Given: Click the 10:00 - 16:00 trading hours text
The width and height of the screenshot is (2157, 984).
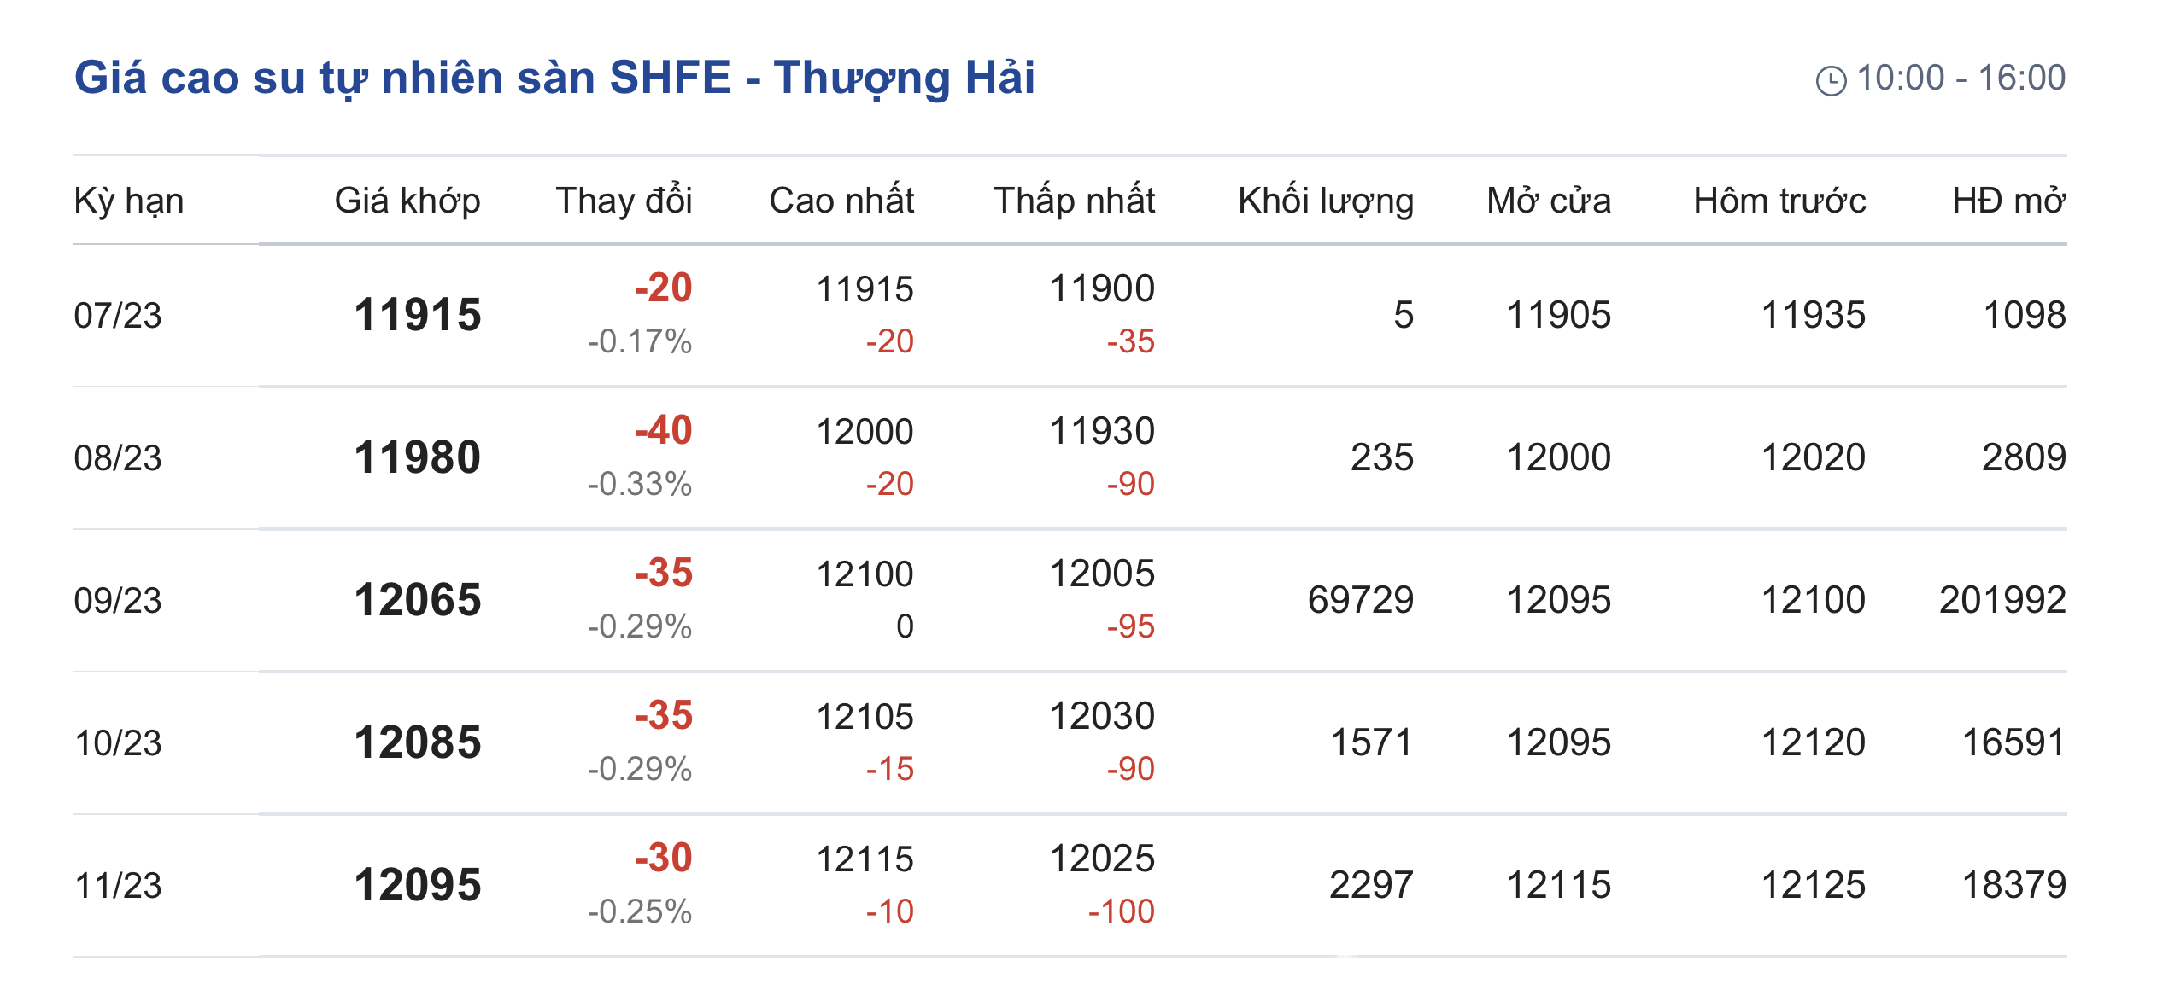Looking at the screenshot, I should click(x=1961, y=78).
